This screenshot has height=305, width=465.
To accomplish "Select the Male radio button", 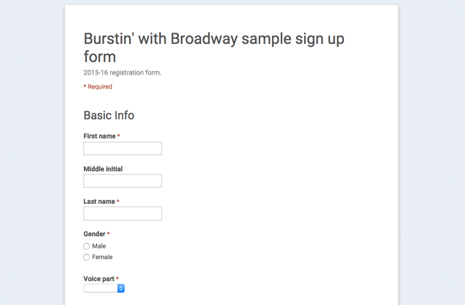I will click(86, 246).
